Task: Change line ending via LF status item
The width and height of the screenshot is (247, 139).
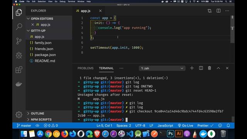Action: click(151, 125)
